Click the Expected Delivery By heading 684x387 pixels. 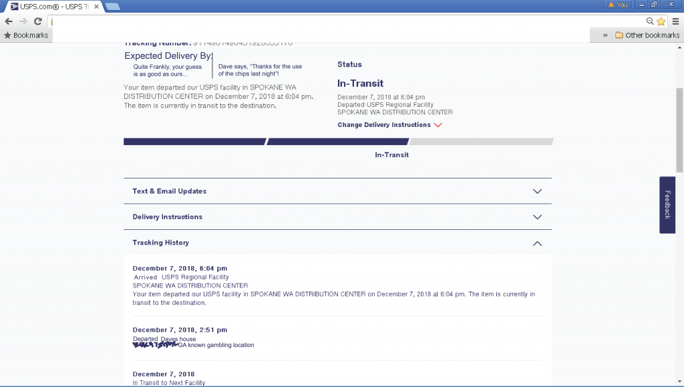(168, 56)
